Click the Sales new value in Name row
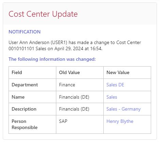The width and height of the screenshot is (160, 142). pyautogui.click(x=112, y=97)
